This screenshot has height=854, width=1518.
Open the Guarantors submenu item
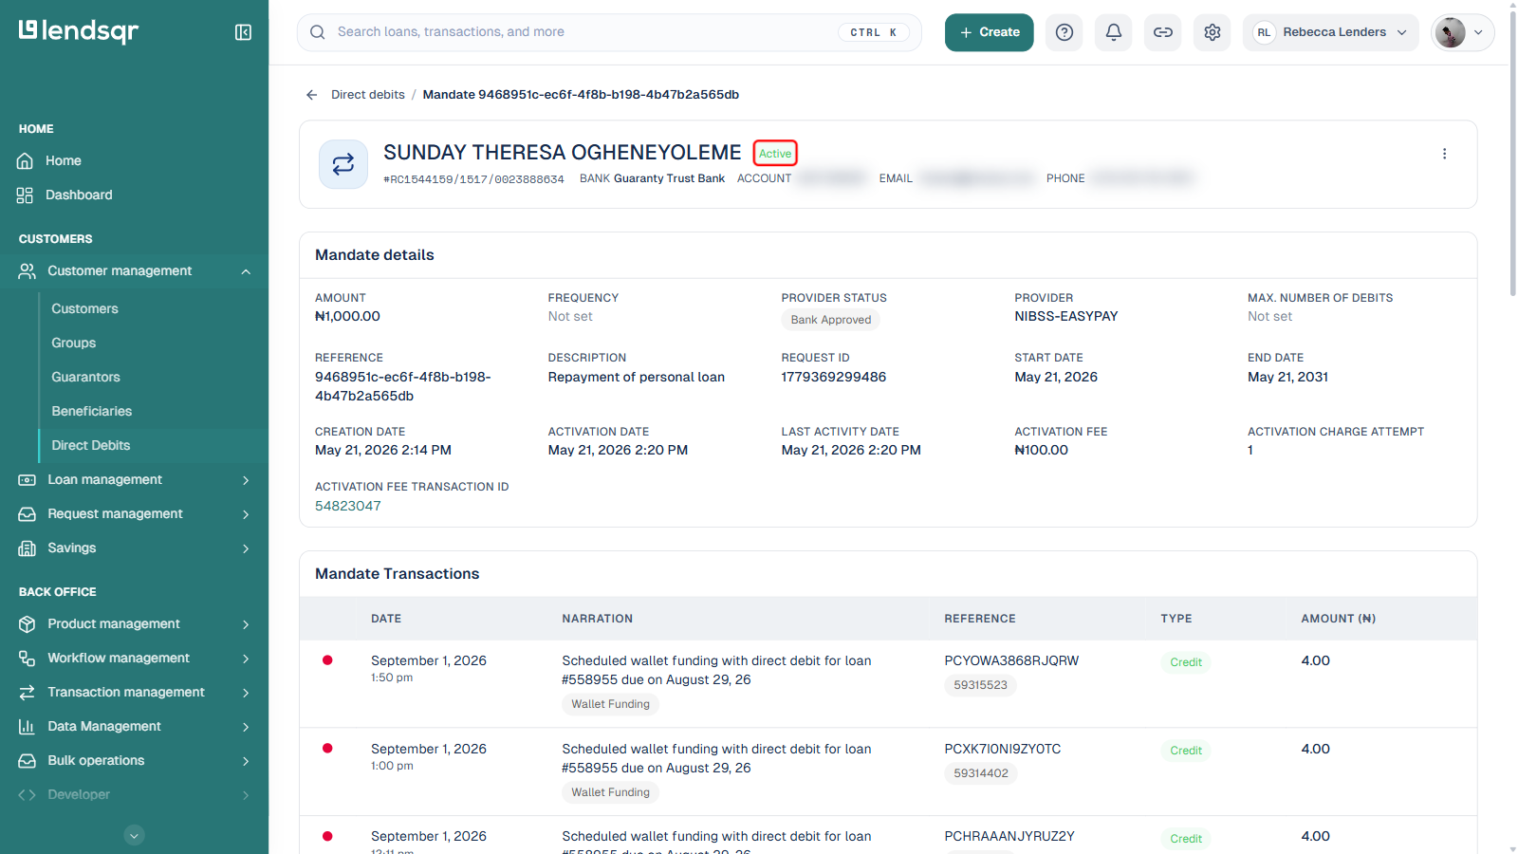coord(86,378)
